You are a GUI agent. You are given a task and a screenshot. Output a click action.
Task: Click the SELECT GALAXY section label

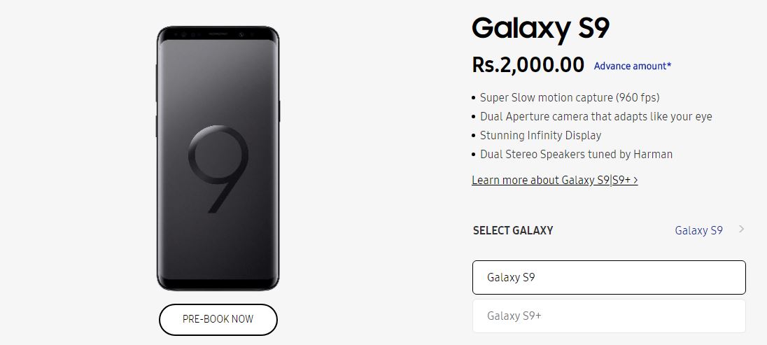point(513,230)
